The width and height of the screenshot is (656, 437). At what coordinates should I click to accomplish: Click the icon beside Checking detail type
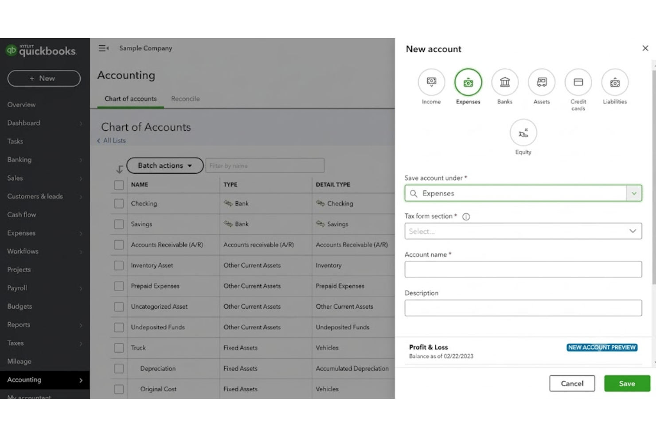click(x=320, y=203)
